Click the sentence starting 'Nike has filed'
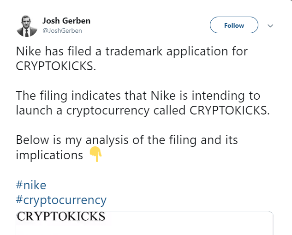The image size is (292, 235). pos(131,59)
